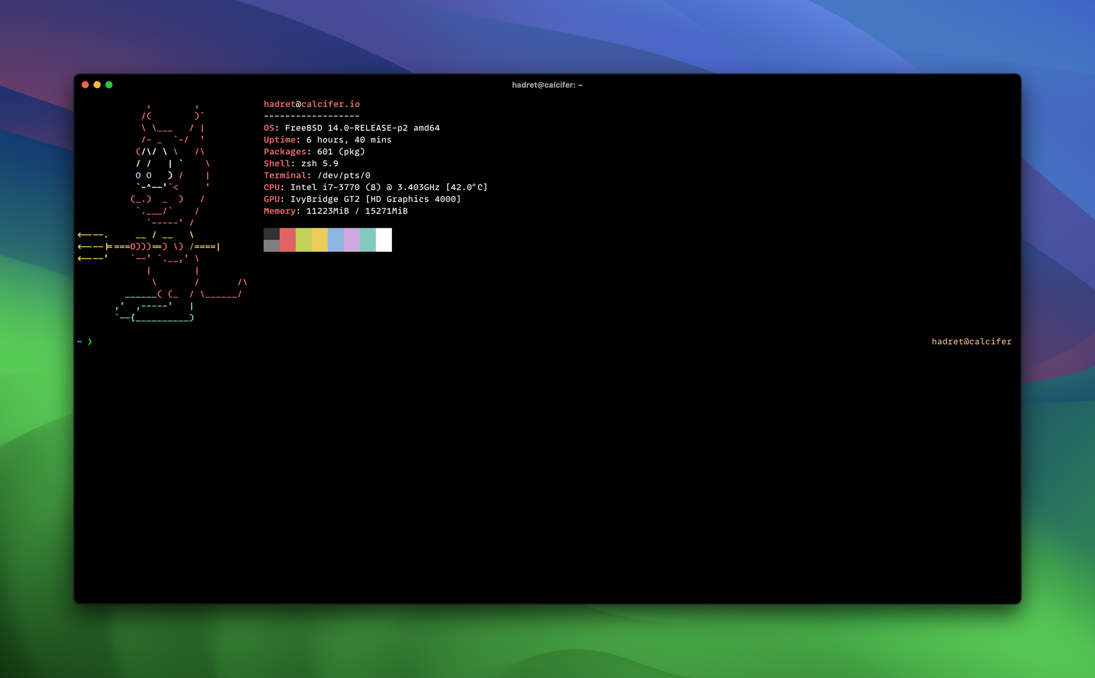Click the yellow minimize window button
1095x678 pixels.
click(97, 85)
